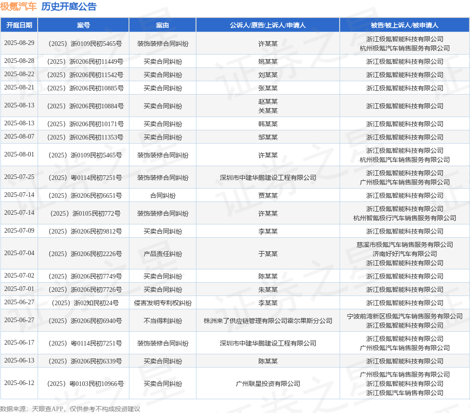Click defendant 杭州智氪极行汽车销售服务有限公司

point(405,218)
